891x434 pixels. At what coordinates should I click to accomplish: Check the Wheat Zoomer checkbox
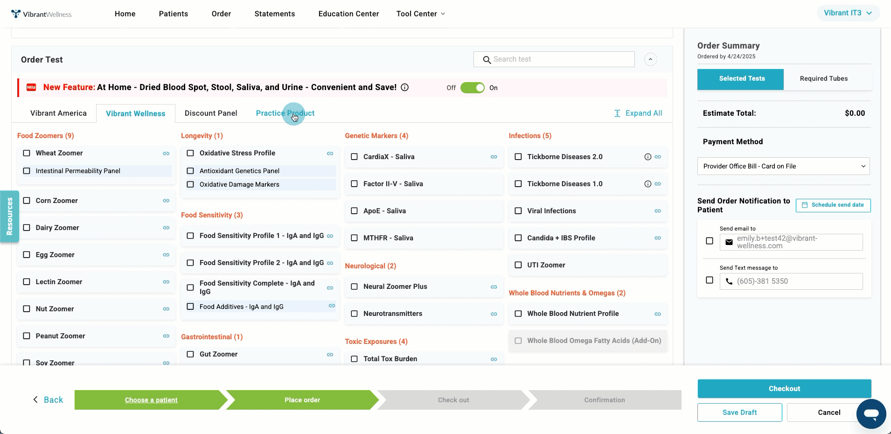pyautogui.click(x=27, y=153)
